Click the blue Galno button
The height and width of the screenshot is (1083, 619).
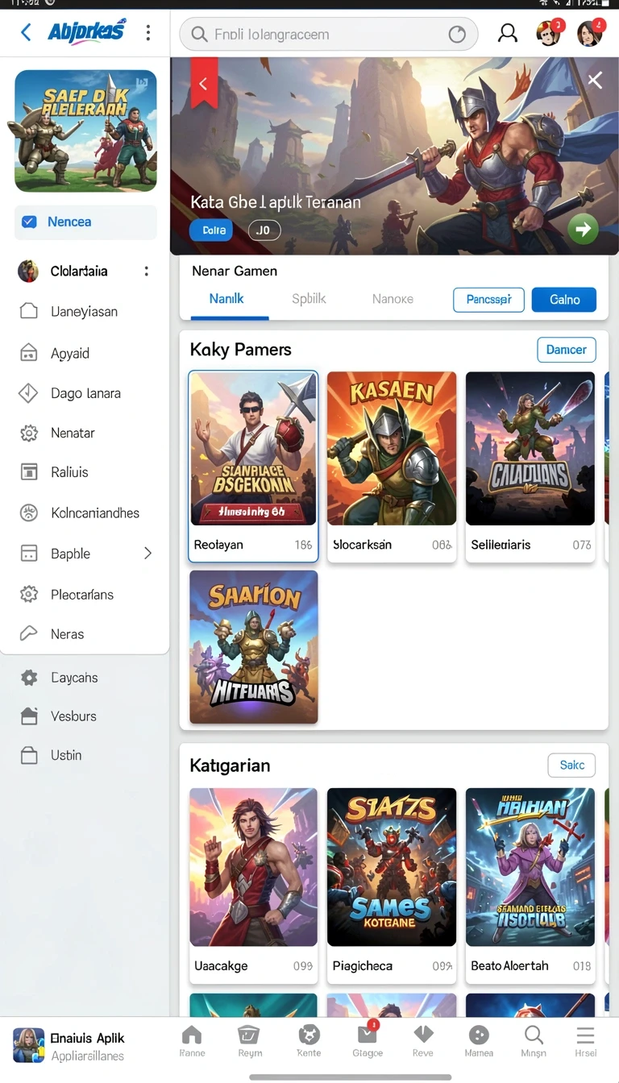click(564, 300)
